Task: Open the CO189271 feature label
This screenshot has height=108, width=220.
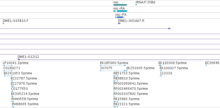Action: [x=12, y=68]
